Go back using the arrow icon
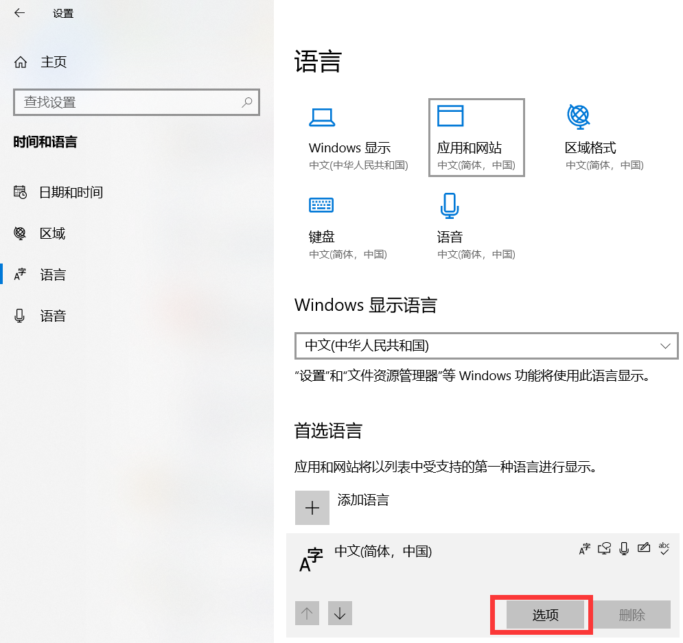Viewport: 683px width, 643px height. point(20,13)
